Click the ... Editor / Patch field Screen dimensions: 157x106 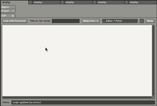pyautogui.click(x=120, y=21)
